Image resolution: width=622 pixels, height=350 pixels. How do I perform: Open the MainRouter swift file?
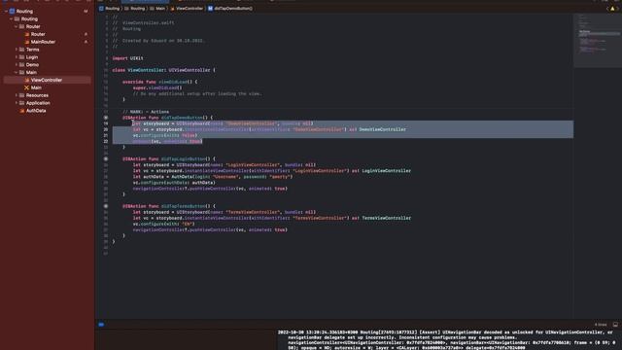click(43, 42)
